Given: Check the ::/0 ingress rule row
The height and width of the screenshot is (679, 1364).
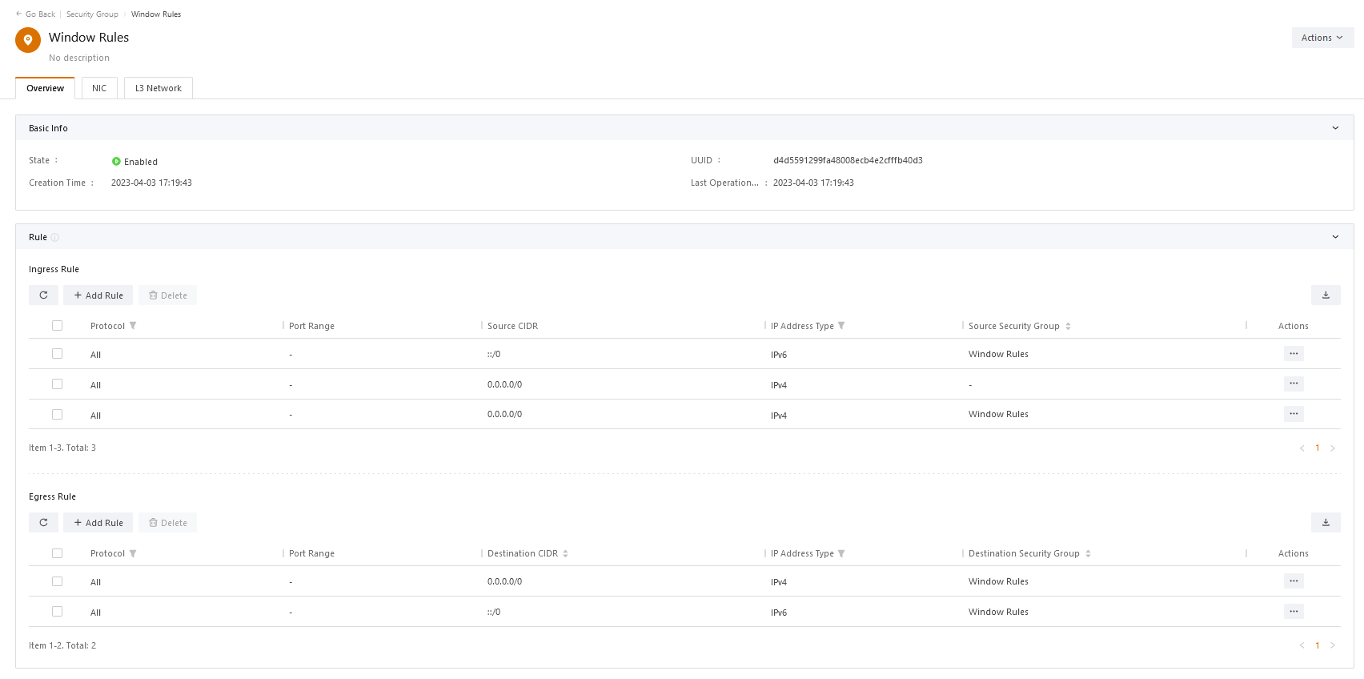Looking at the screenshot, I should [57, 354].
